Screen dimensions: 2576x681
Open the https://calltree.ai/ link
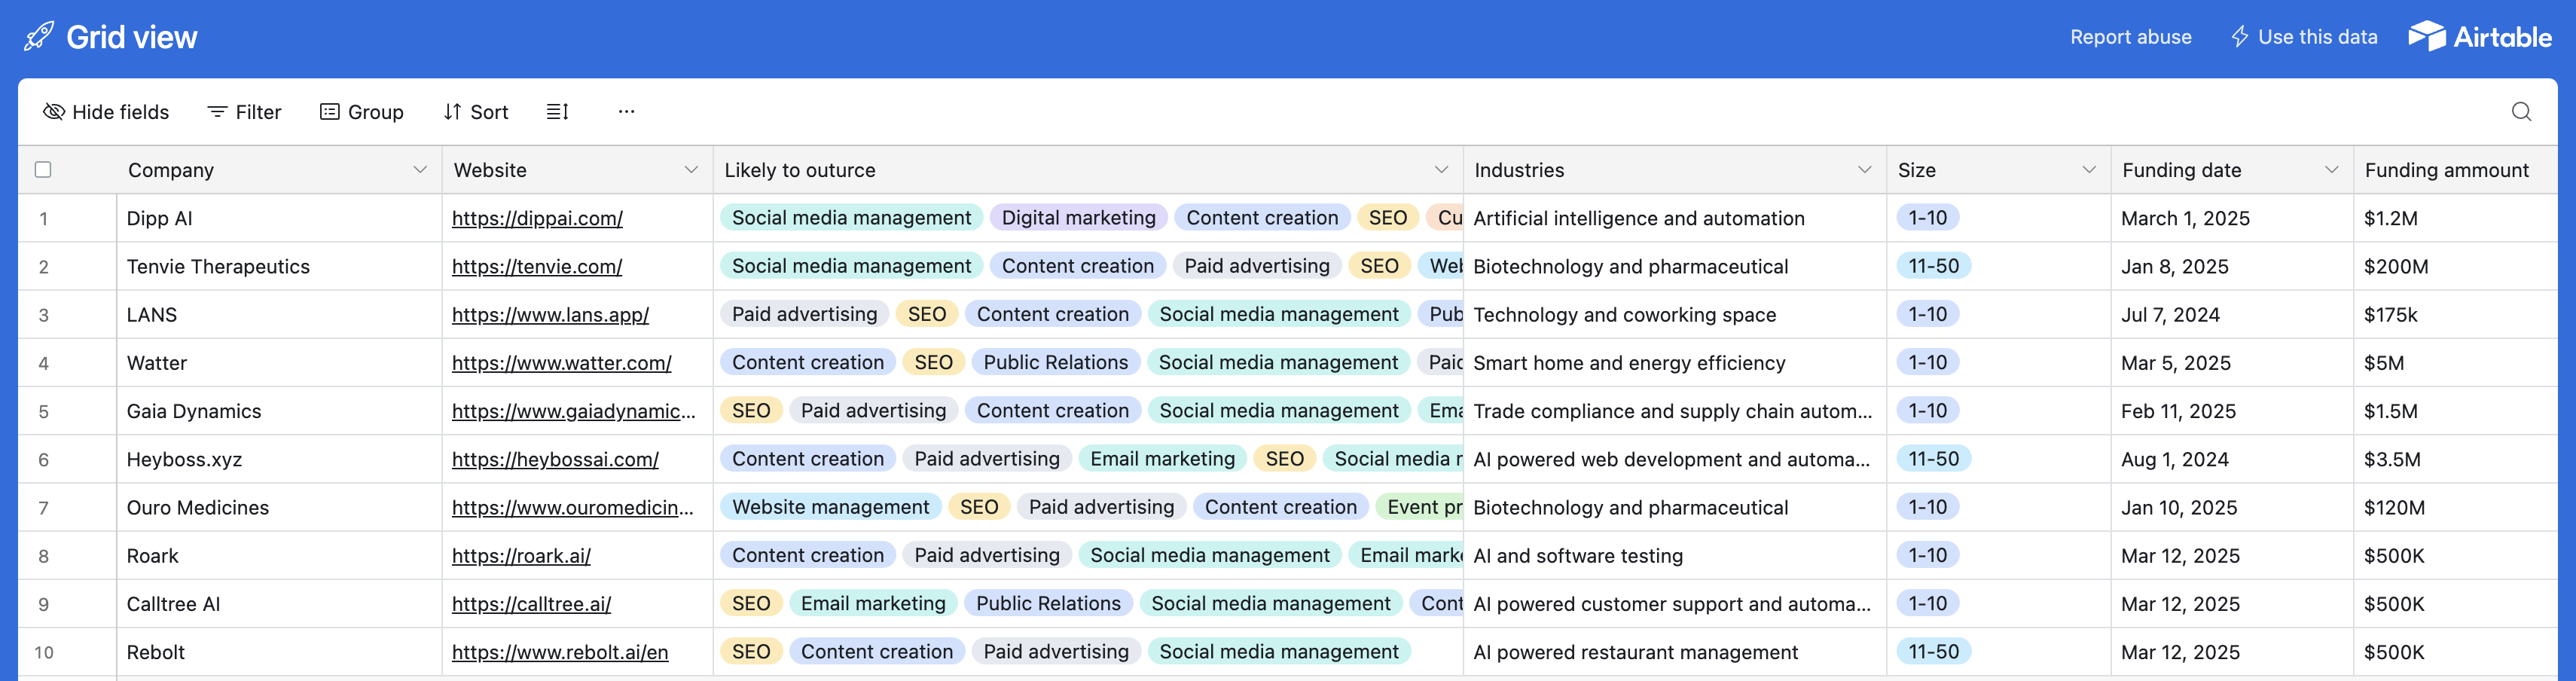531,604
